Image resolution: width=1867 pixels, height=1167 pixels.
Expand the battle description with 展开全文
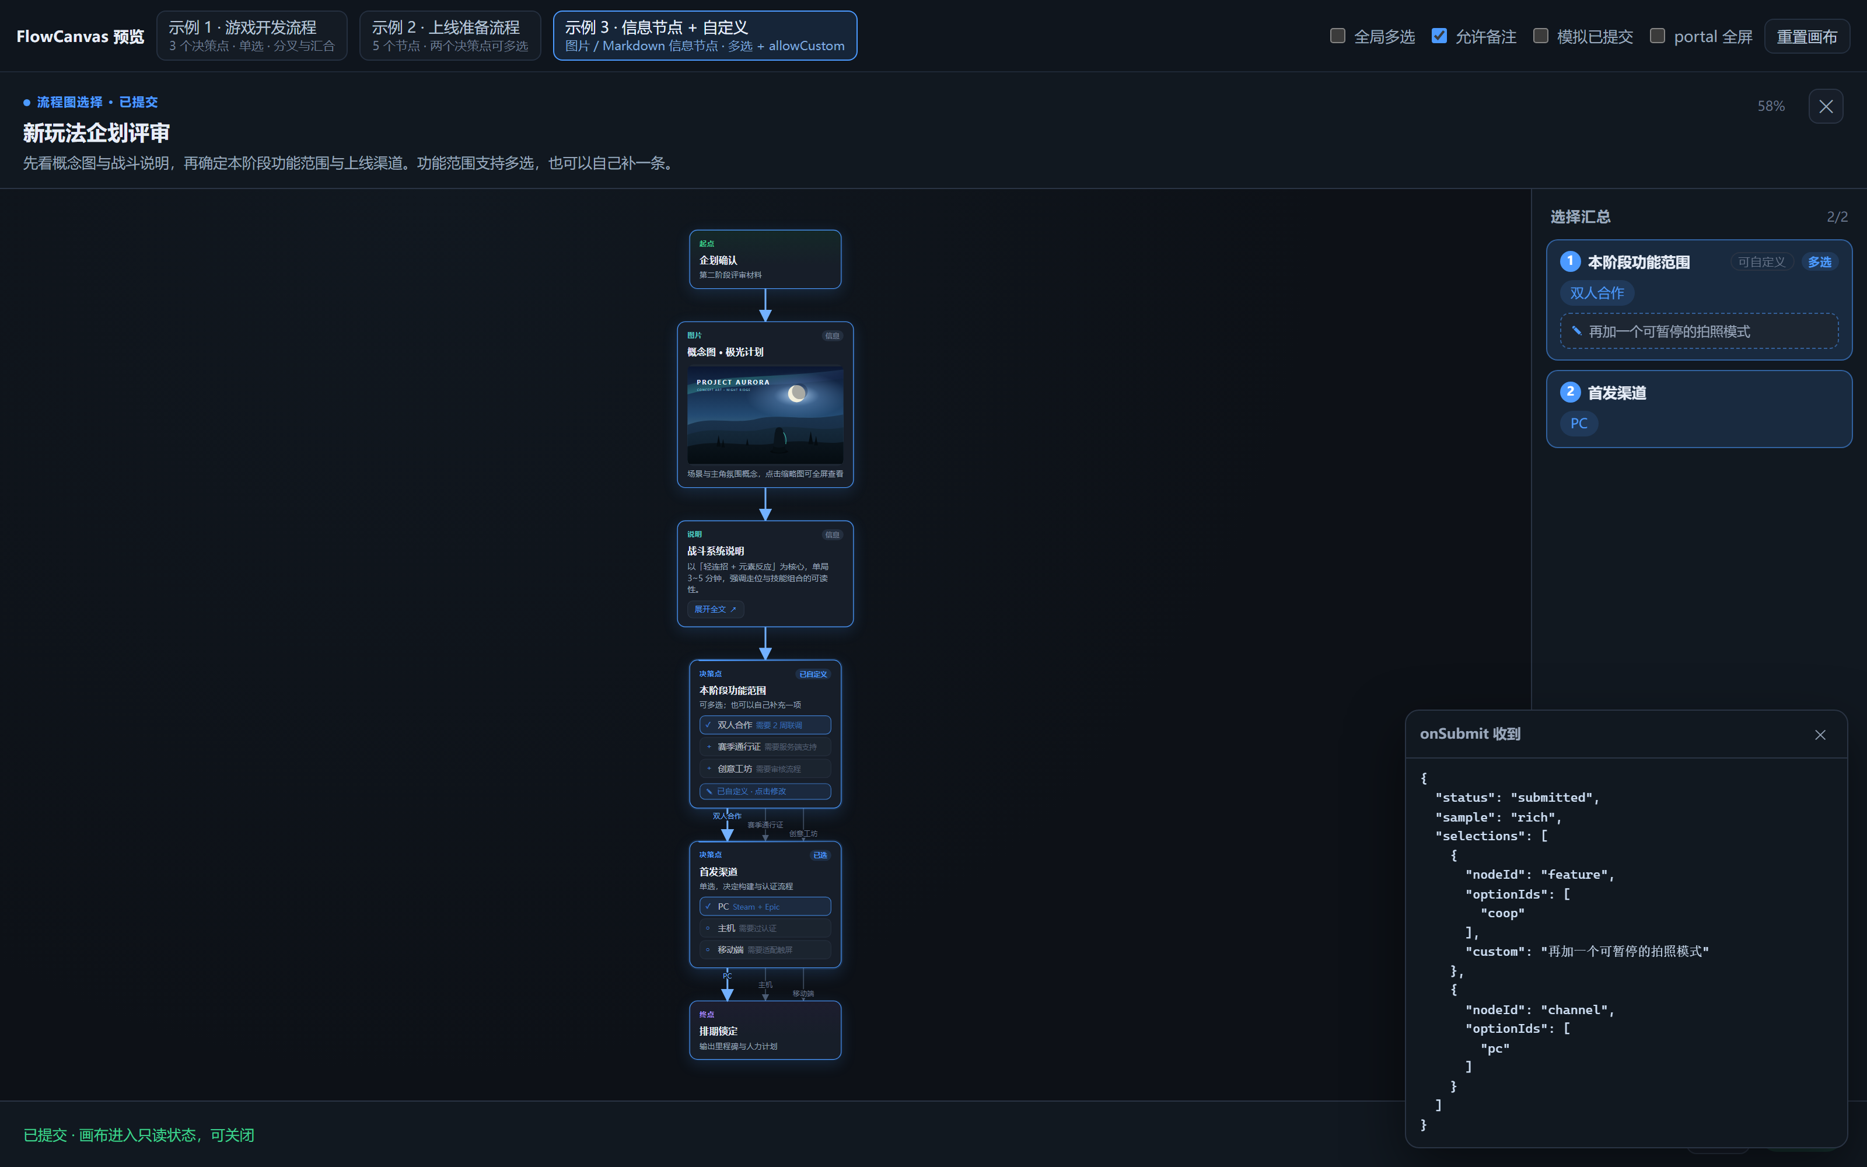pyautogui.click(x=715, y=609)
